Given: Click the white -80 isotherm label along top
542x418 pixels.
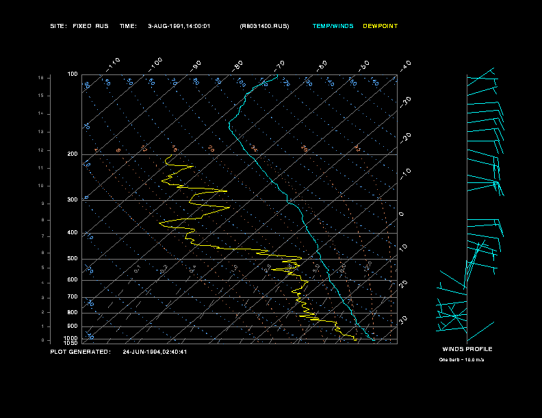Looking at the screenshot, I should pos(237,66).
